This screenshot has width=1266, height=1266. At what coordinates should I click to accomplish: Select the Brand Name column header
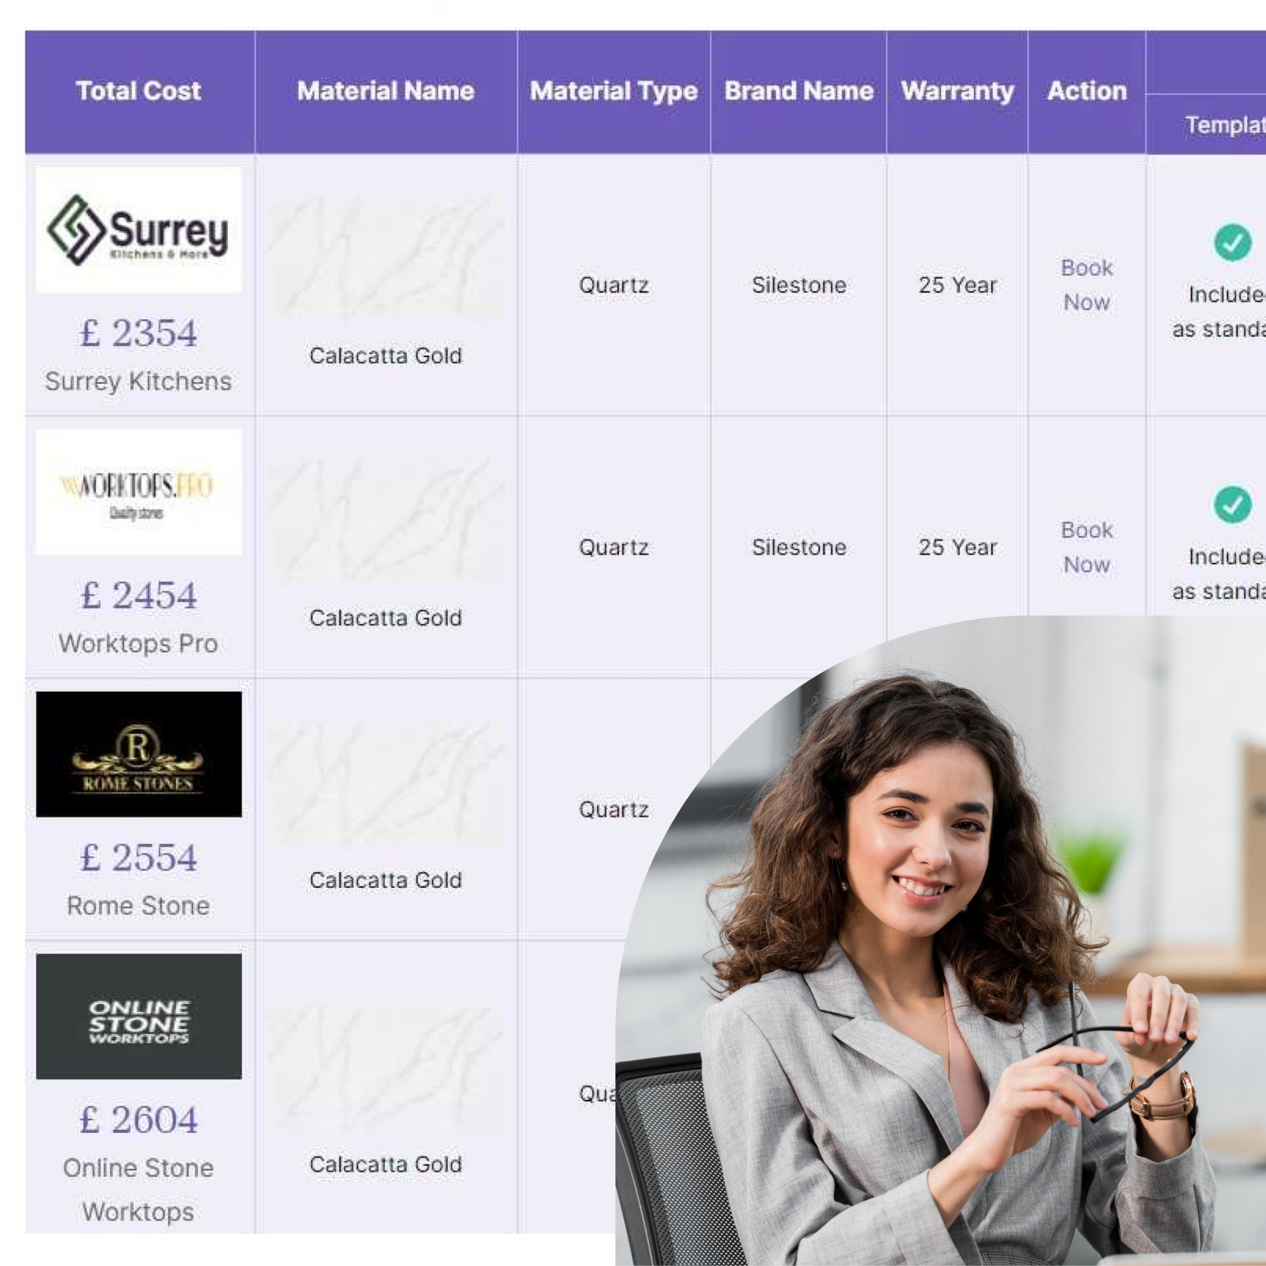[799, 91]
